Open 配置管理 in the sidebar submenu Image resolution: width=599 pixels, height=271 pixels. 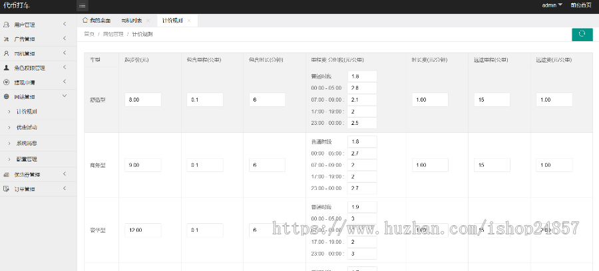(27, 159)
